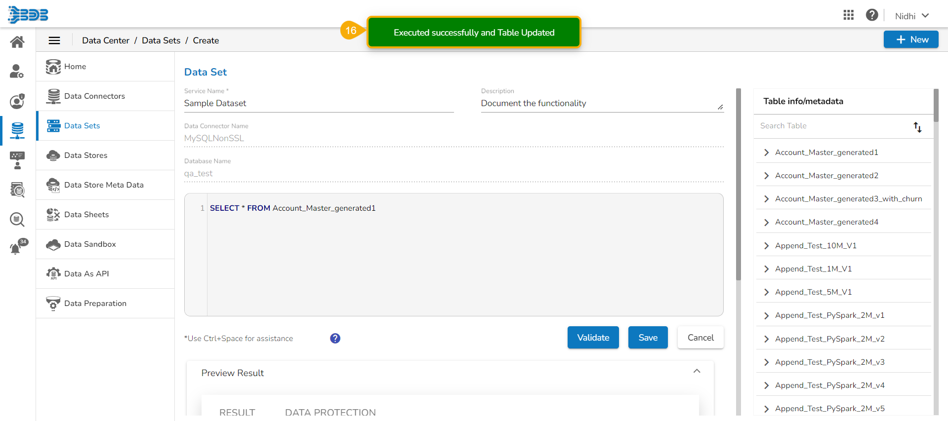Screen dimensions: 948x421
Task: Open the help question mark in header
Action: (x=872, y=15)
